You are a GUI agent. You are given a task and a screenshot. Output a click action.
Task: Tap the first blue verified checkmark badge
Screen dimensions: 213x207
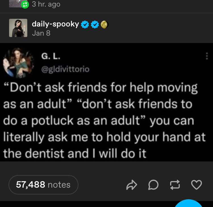tap(85, 24)
